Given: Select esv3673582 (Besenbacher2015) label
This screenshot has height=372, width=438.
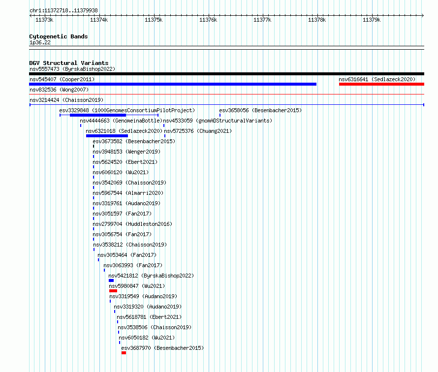Looking at the screenshot, I should pyautogui.click(x=134, y=141).
